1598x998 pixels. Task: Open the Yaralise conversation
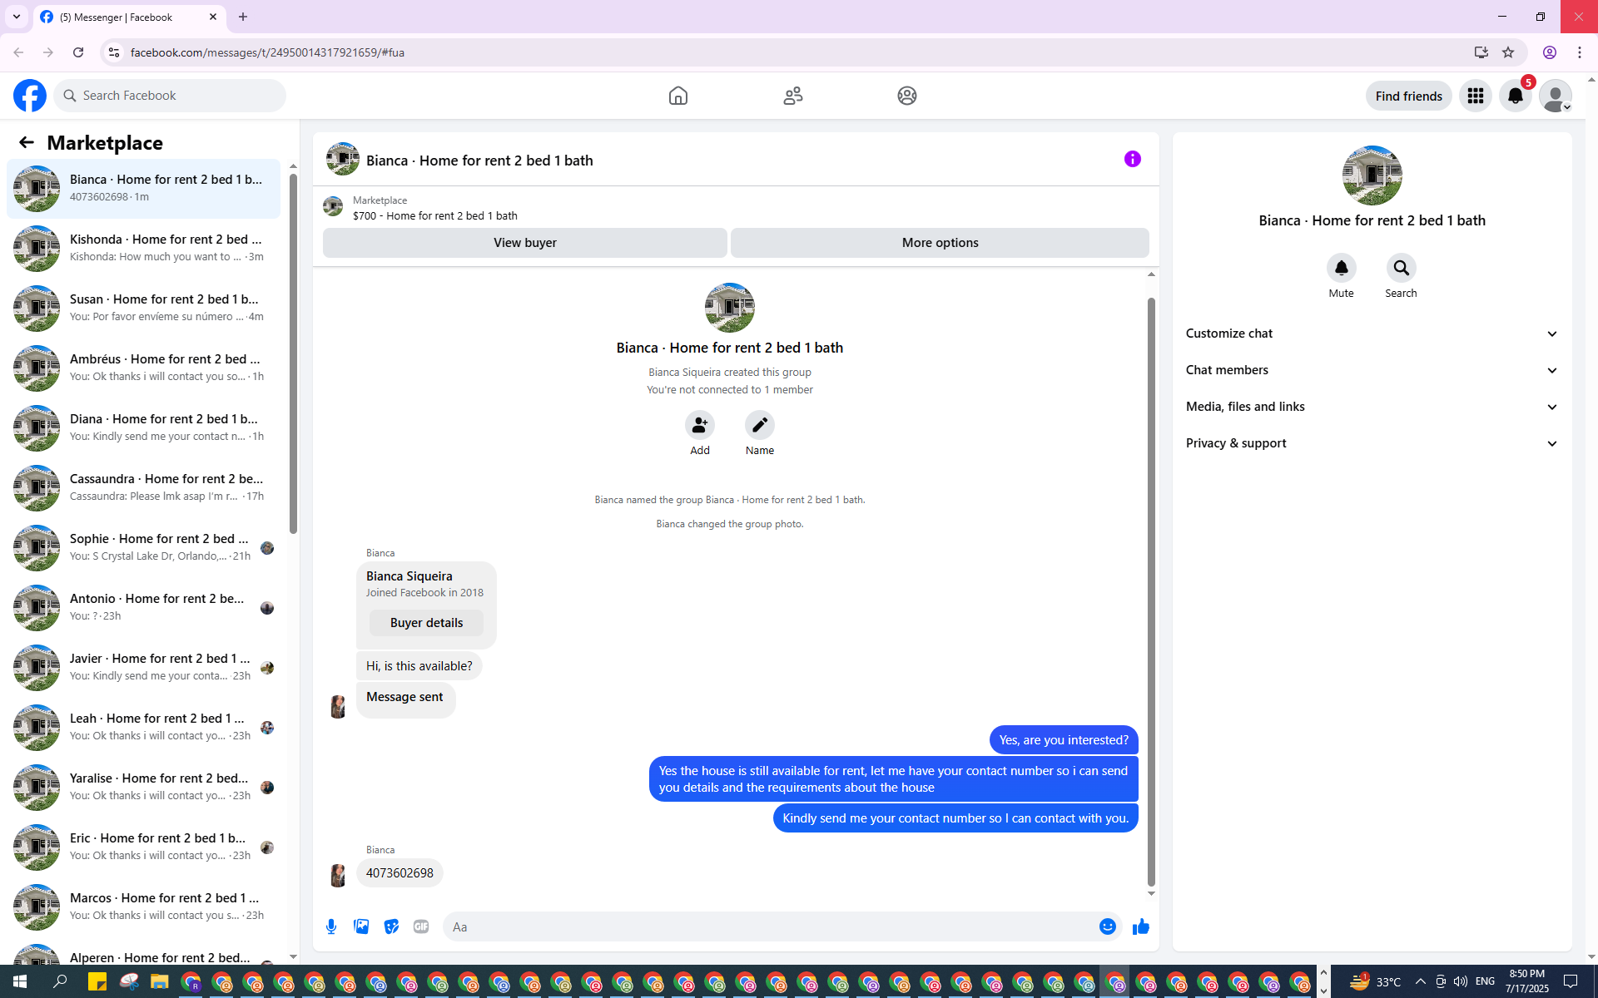143,788
